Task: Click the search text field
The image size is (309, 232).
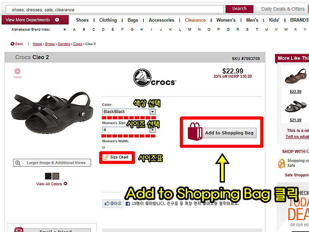Action: click(x=115, y=9)
